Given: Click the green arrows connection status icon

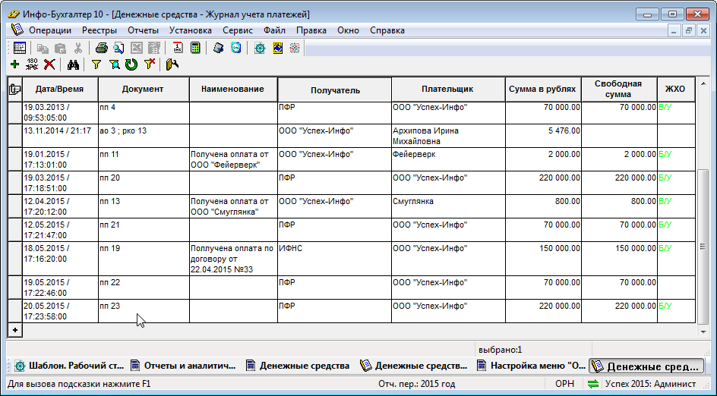Looking at the screenshot, I should [593, 384].
